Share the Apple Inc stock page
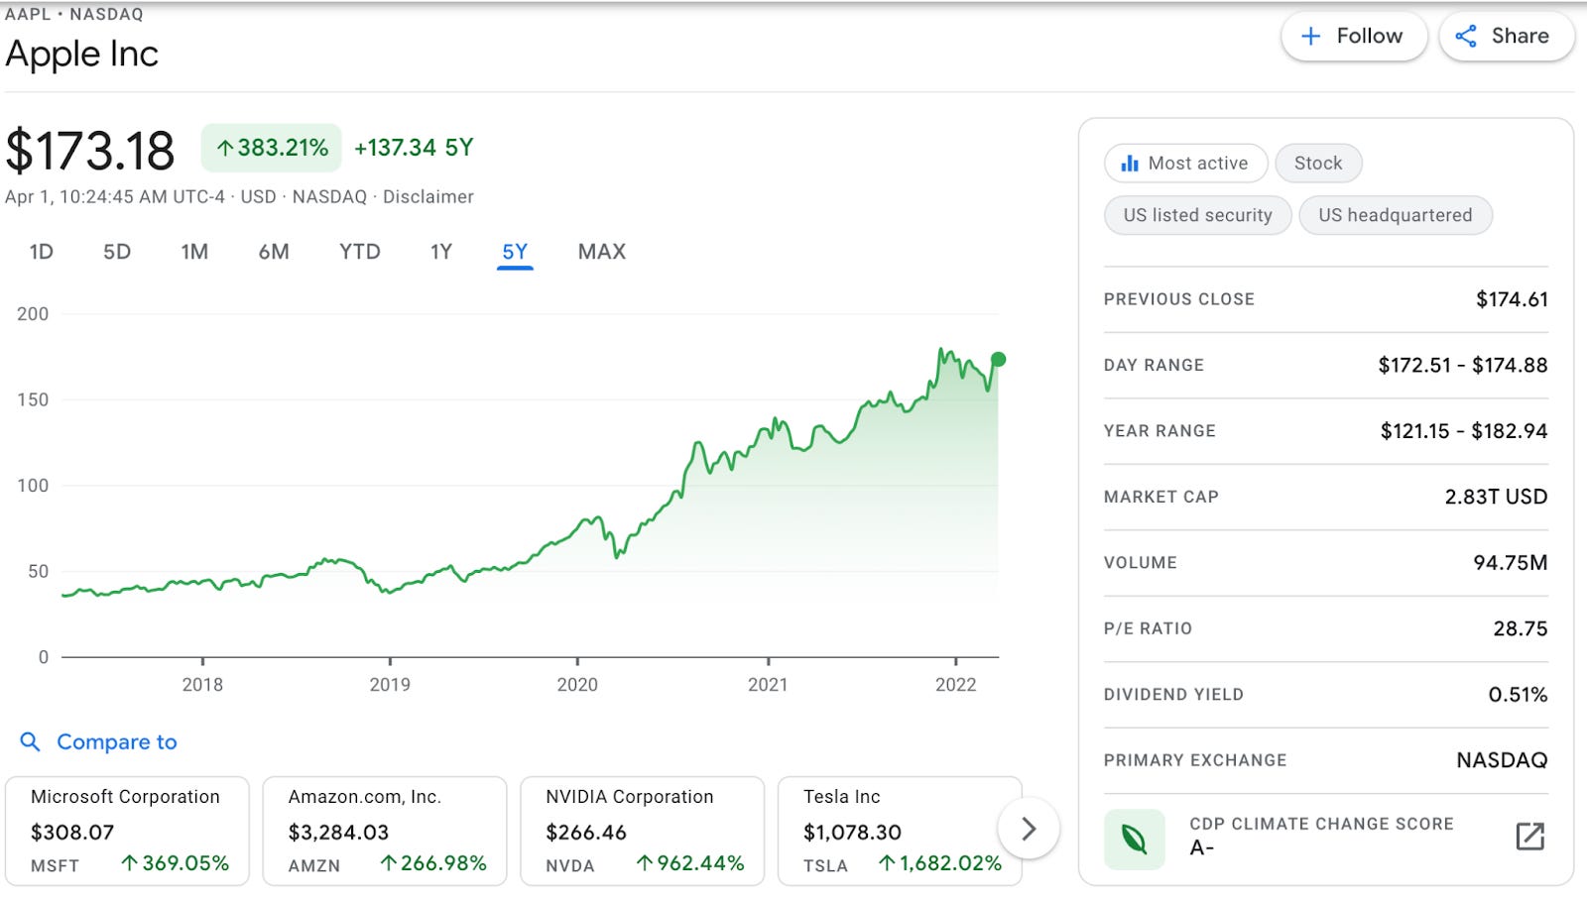The width and height of the screenshot is (1587, 902). (x=1506, y=37)
